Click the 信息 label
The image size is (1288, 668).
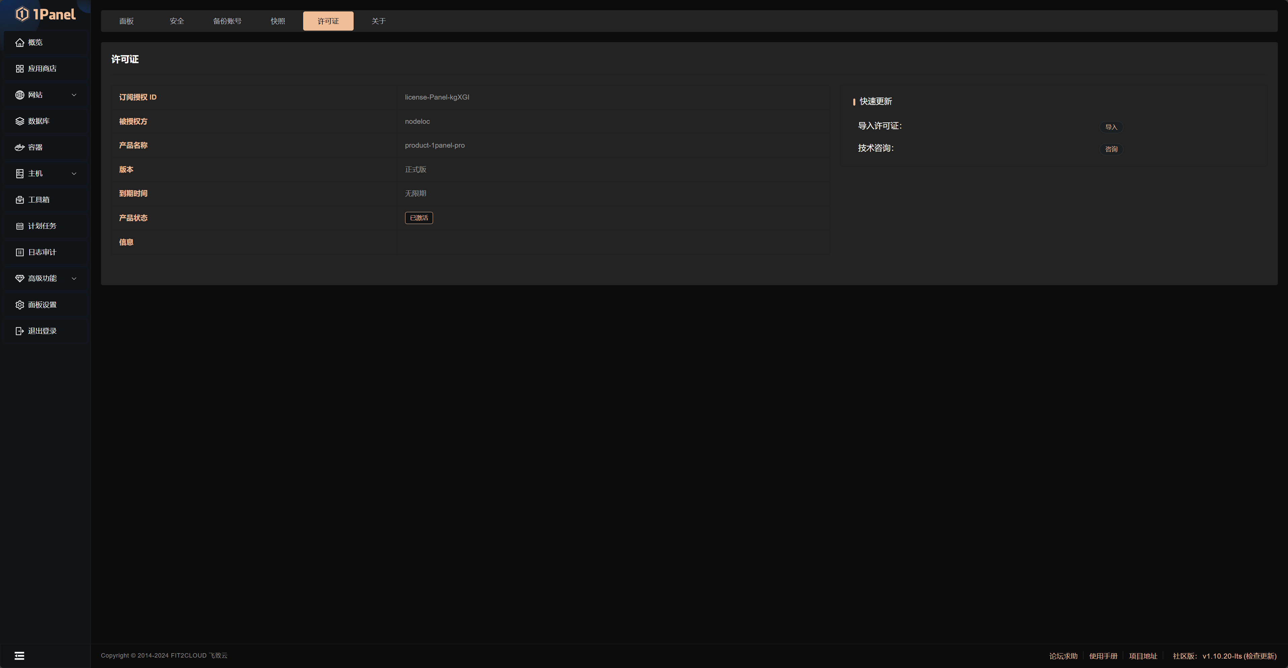126,242
